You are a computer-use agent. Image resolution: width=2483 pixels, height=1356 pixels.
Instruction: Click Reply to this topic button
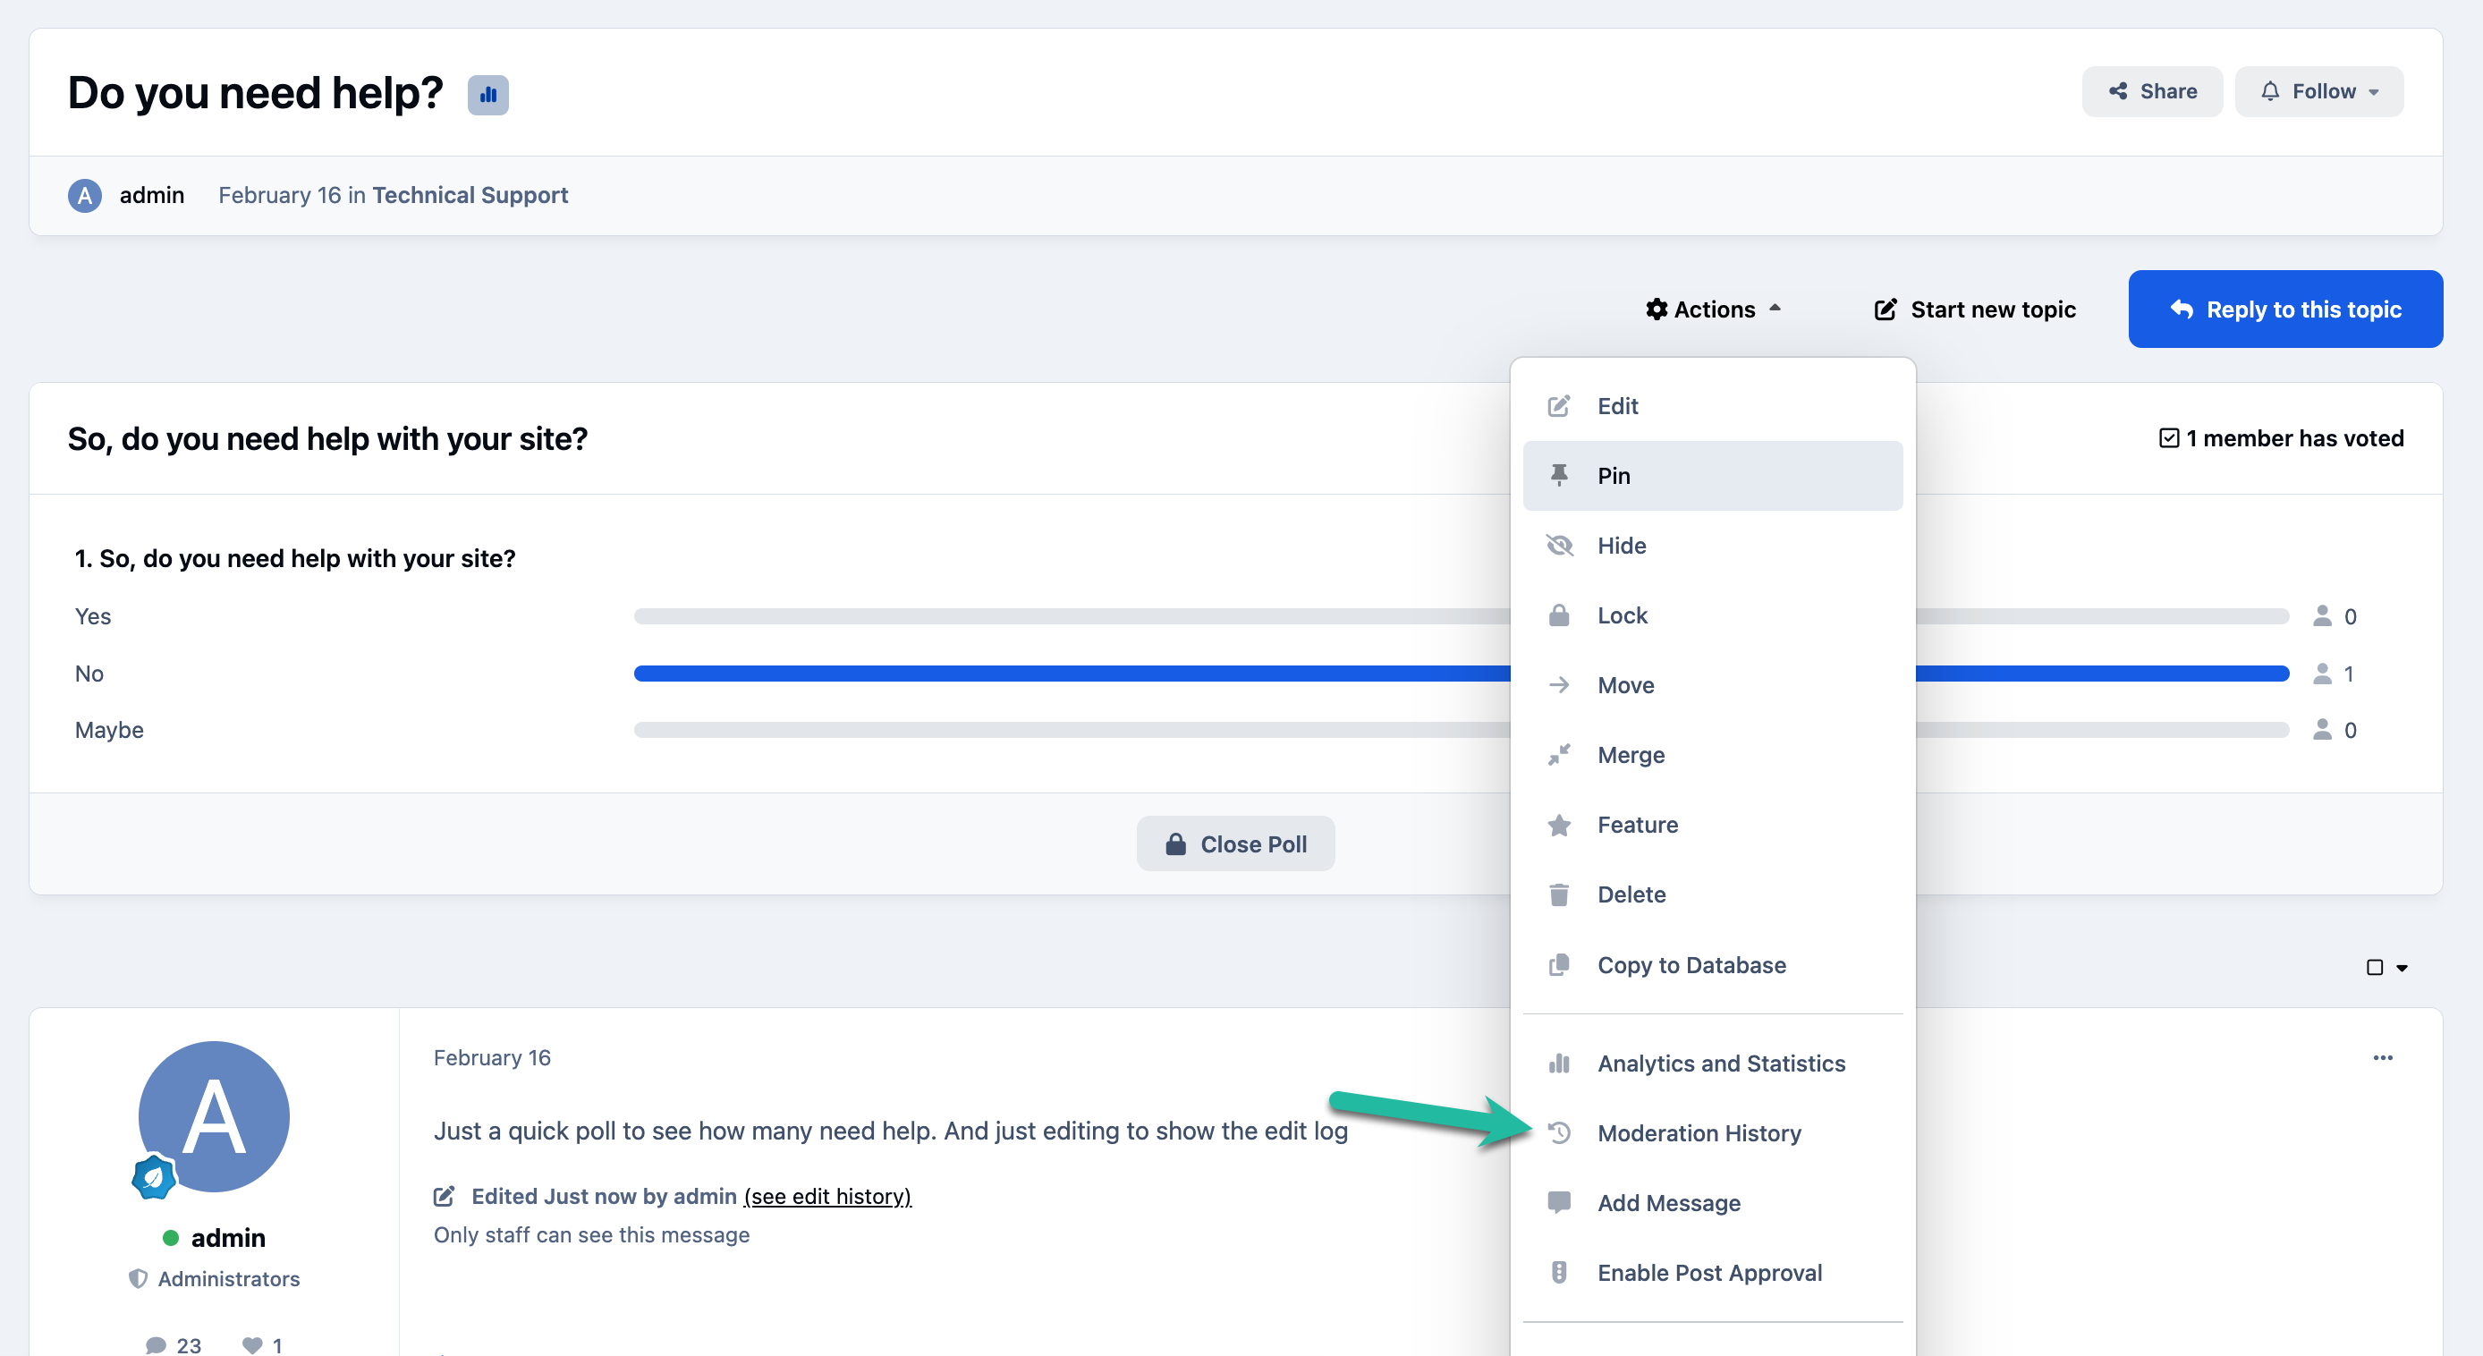point(2285,309)
